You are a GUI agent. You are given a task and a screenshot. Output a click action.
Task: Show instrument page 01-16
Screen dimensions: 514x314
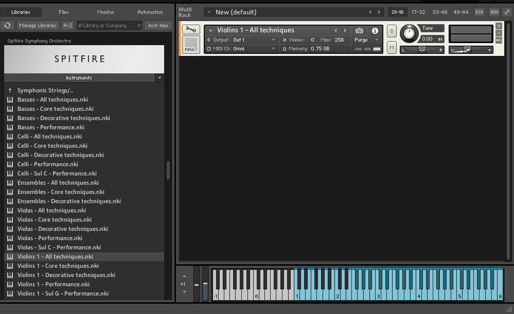click(397, 12)
